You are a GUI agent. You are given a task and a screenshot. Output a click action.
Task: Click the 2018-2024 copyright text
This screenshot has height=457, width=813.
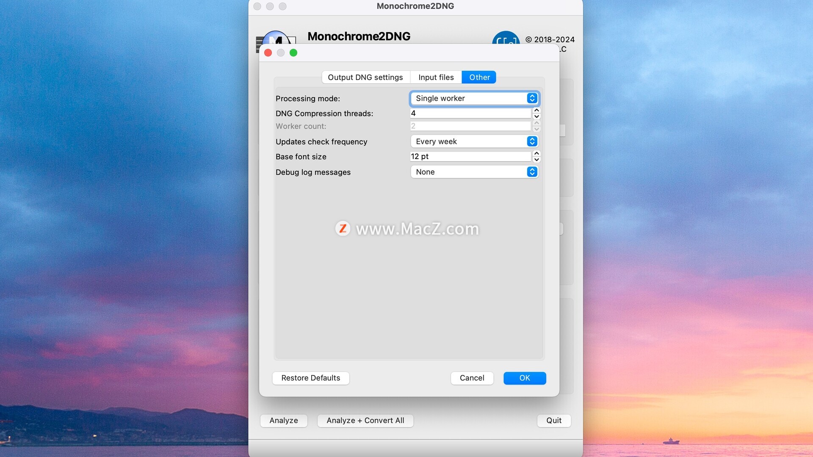[550, 39]
